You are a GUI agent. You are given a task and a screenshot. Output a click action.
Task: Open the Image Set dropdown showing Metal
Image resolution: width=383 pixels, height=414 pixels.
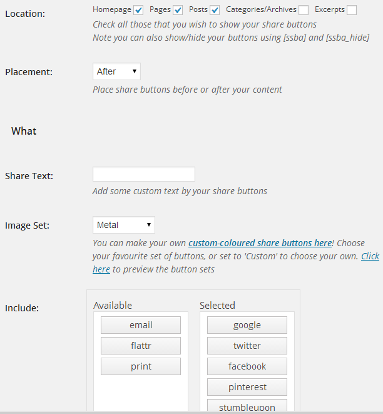124,225
